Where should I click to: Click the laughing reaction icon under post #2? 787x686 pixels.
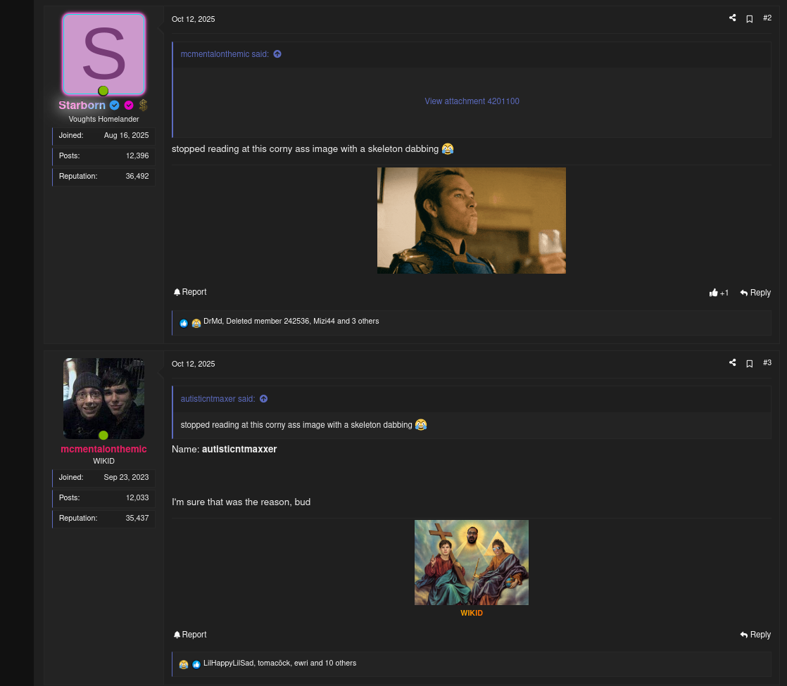(196, 323)
